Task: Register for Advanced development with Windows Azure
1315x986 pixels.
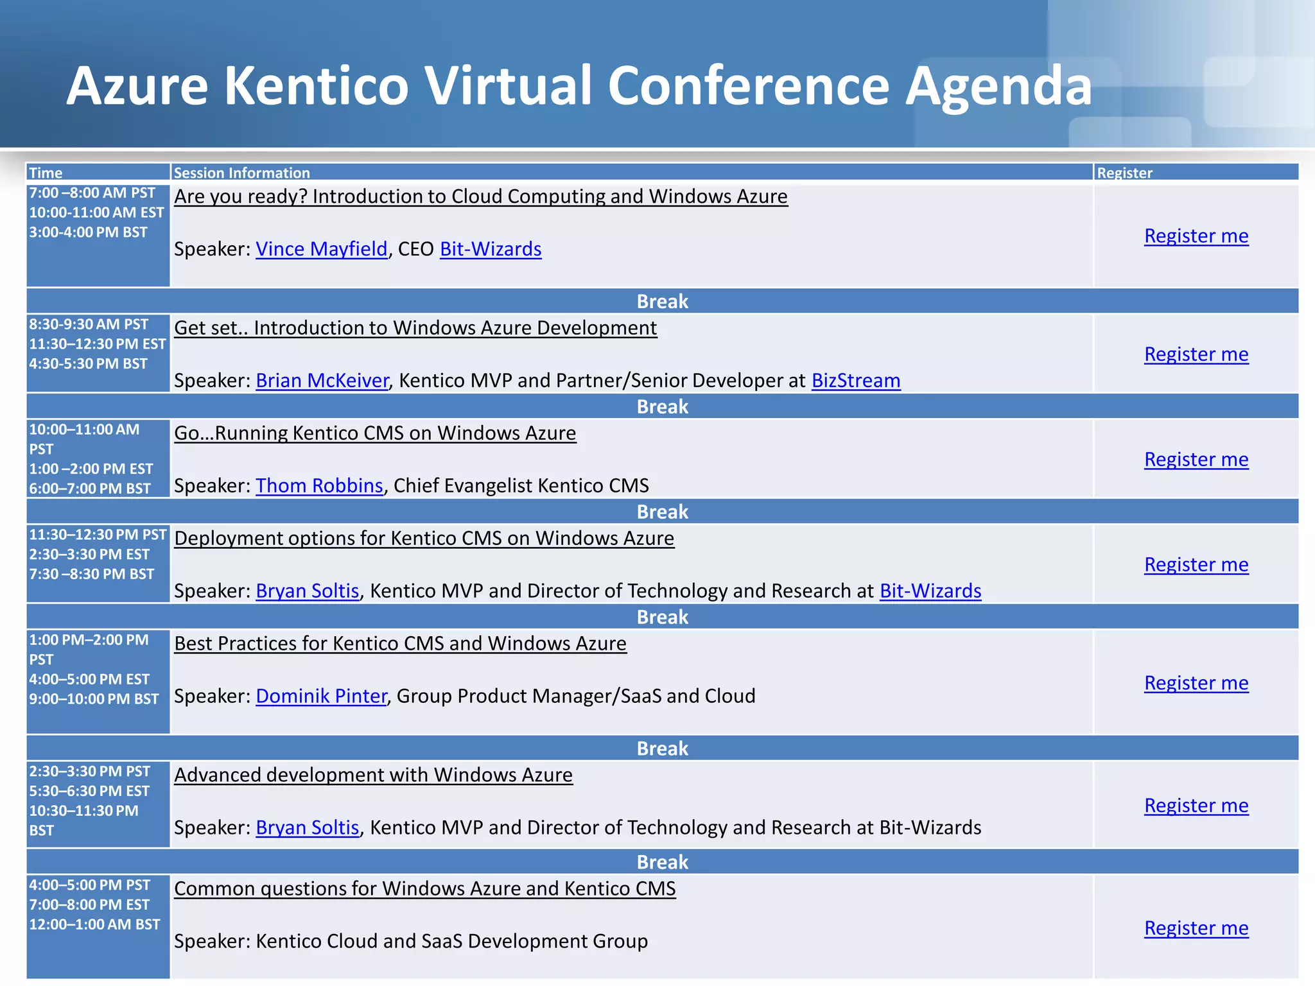Action: pos(1196,806)
